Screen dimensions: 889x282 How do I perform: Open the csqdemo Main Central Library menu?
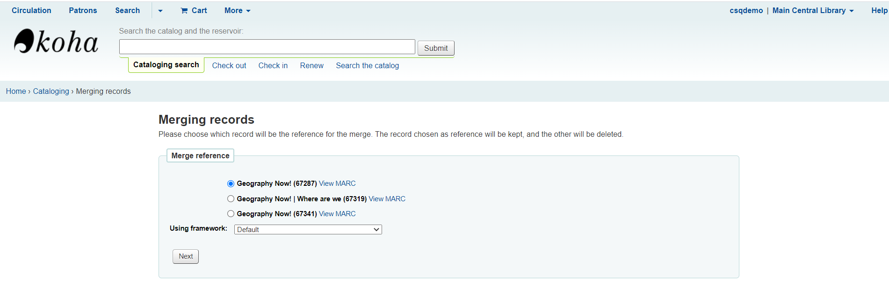[791, 10]
